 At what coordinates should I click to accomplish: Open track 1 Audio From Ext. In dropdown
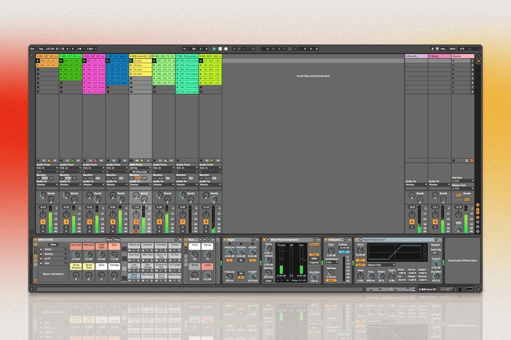coord(47,168)
